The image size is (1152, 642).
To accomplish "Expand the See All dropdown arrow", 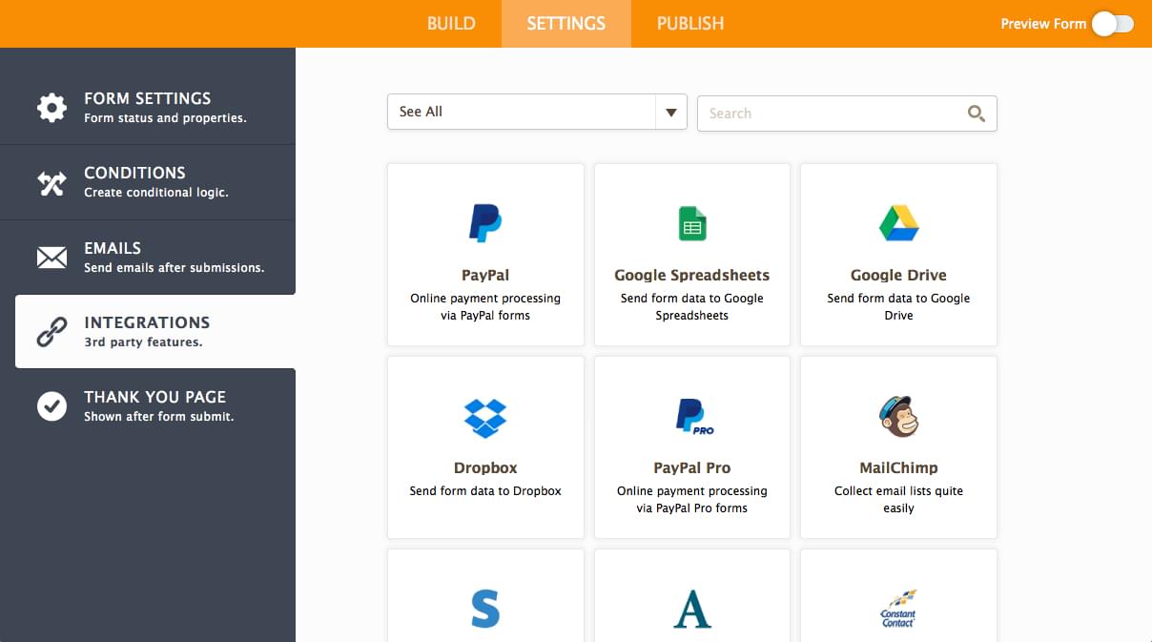I will point(670,113).
